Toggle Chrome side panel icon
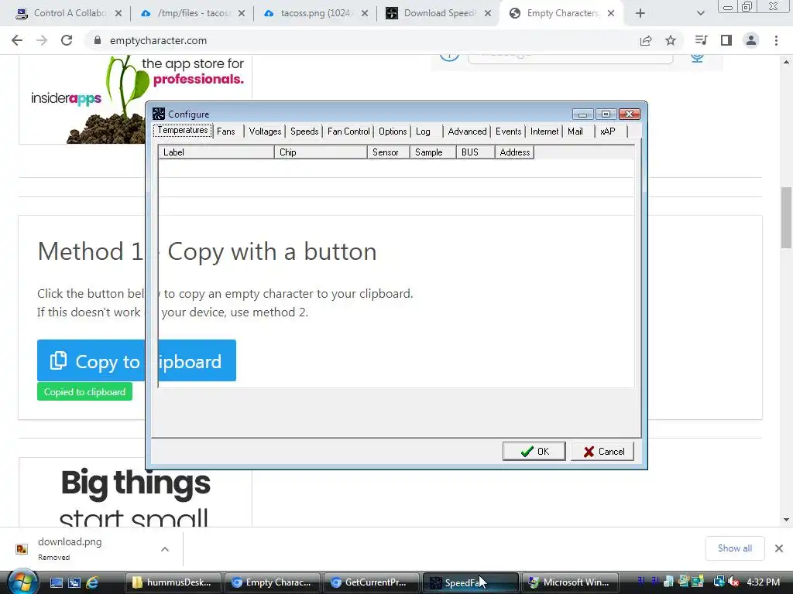The height and width of the screenshot is (594, 793). point(726,40)
